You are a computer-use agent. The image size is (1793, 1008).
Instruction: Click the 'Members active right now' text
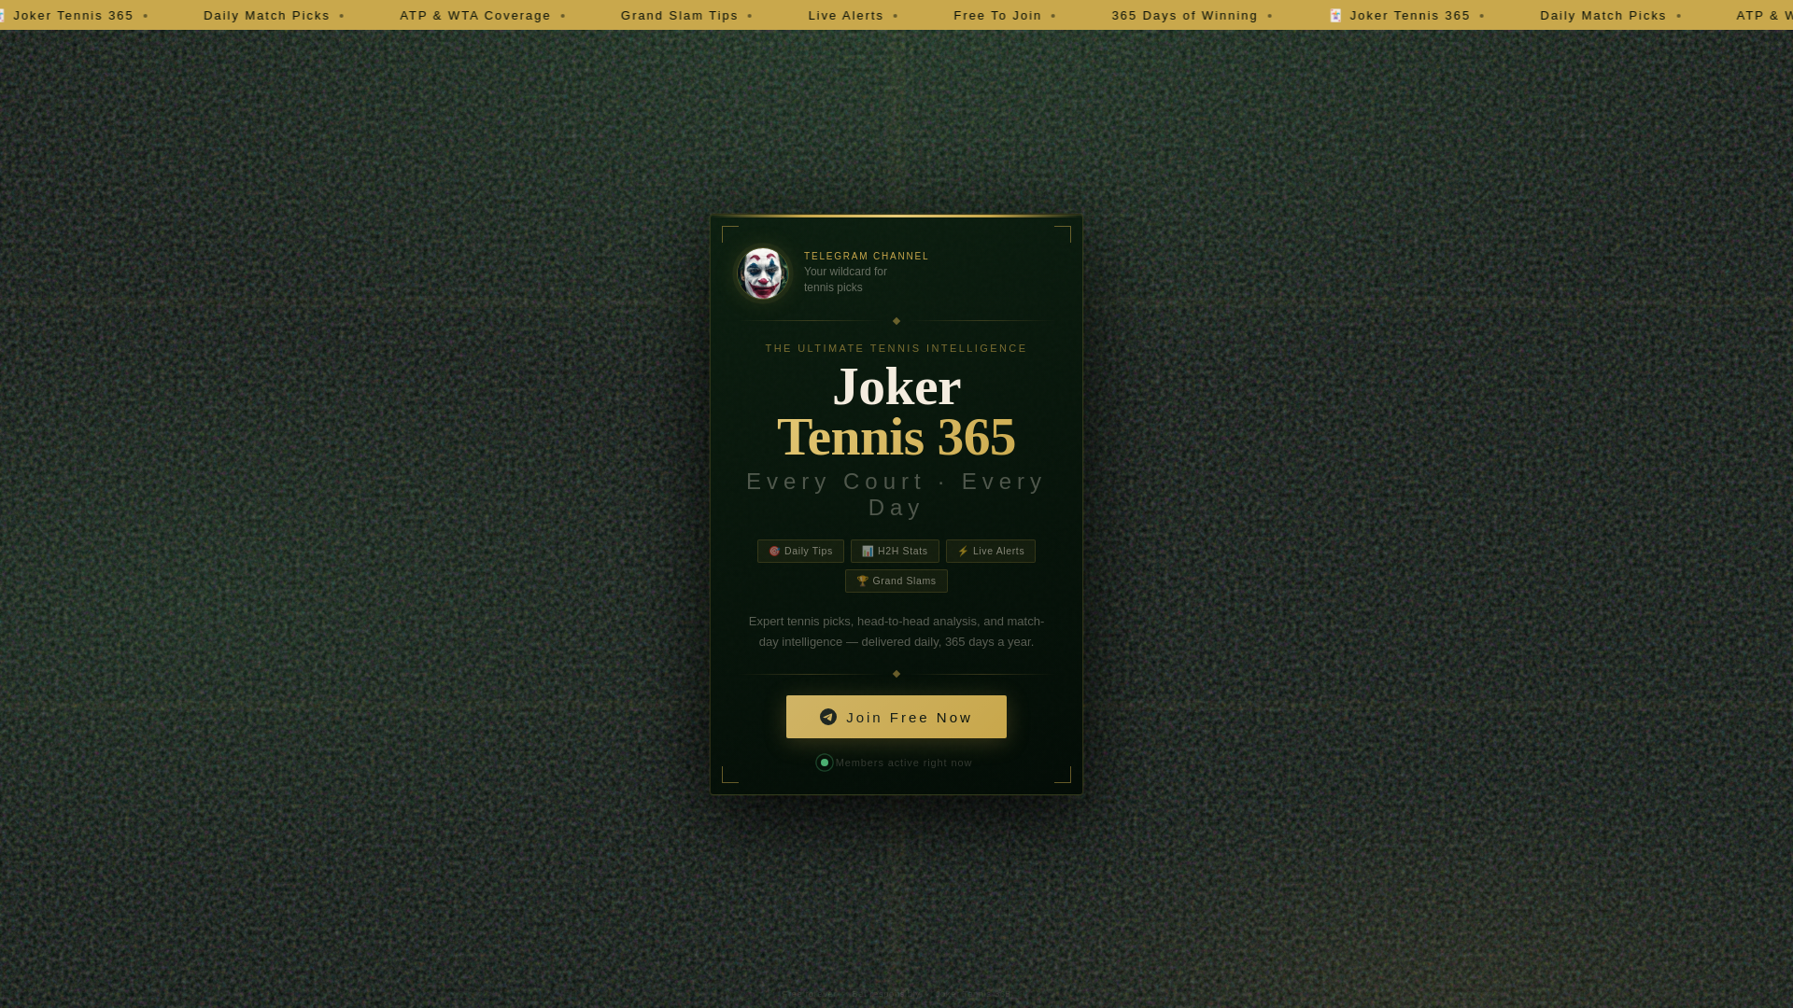[x=903, y=763]
